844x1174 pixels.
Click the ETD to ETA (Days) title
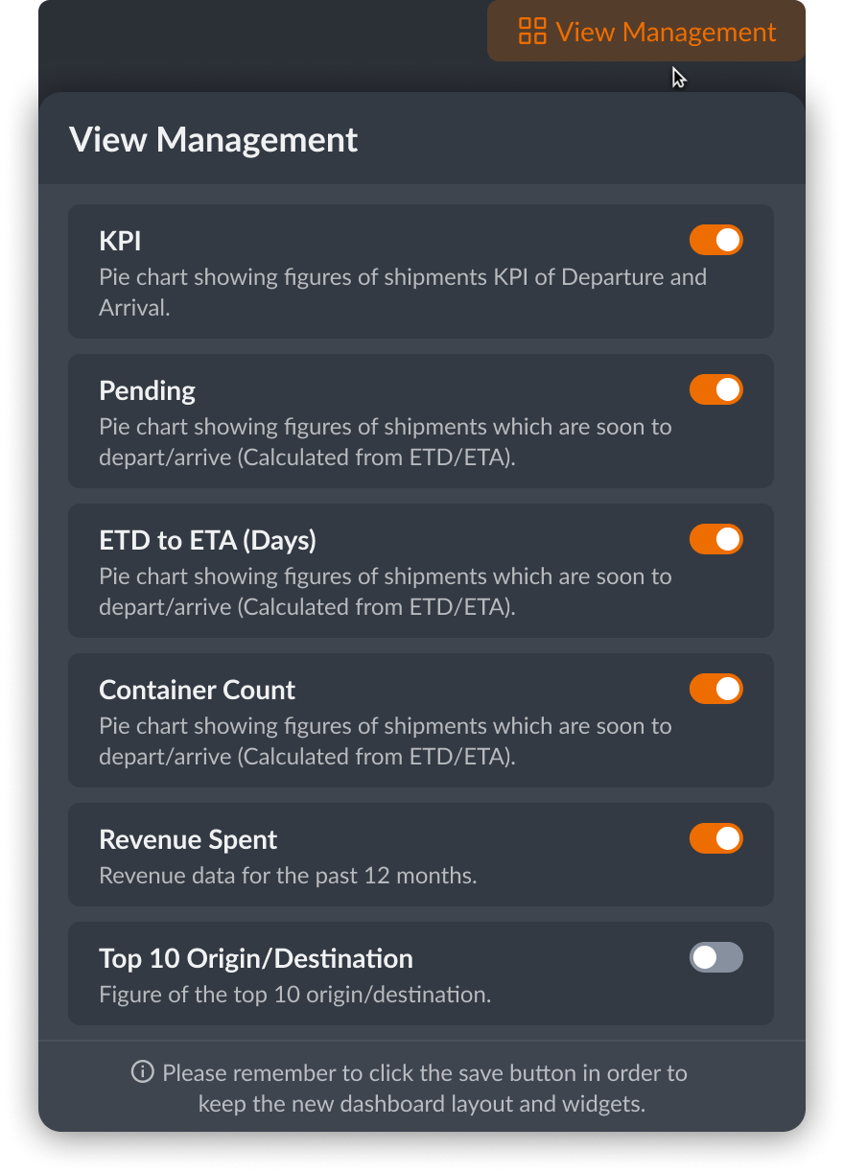pos(207,540)
